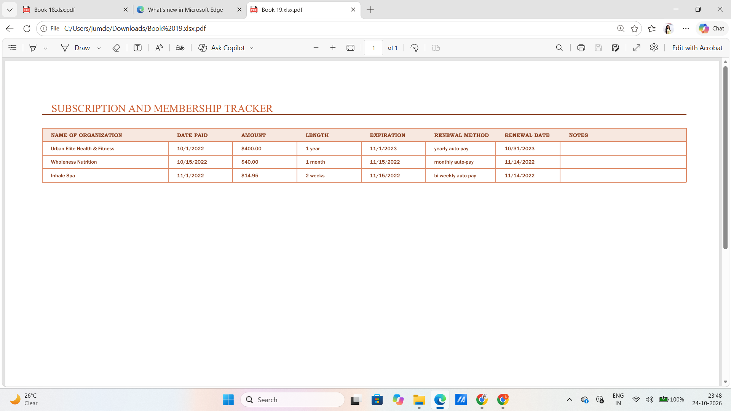Screen dimensions: 731x411
Task: Open Windows Start menu
Action: (228, 400)
